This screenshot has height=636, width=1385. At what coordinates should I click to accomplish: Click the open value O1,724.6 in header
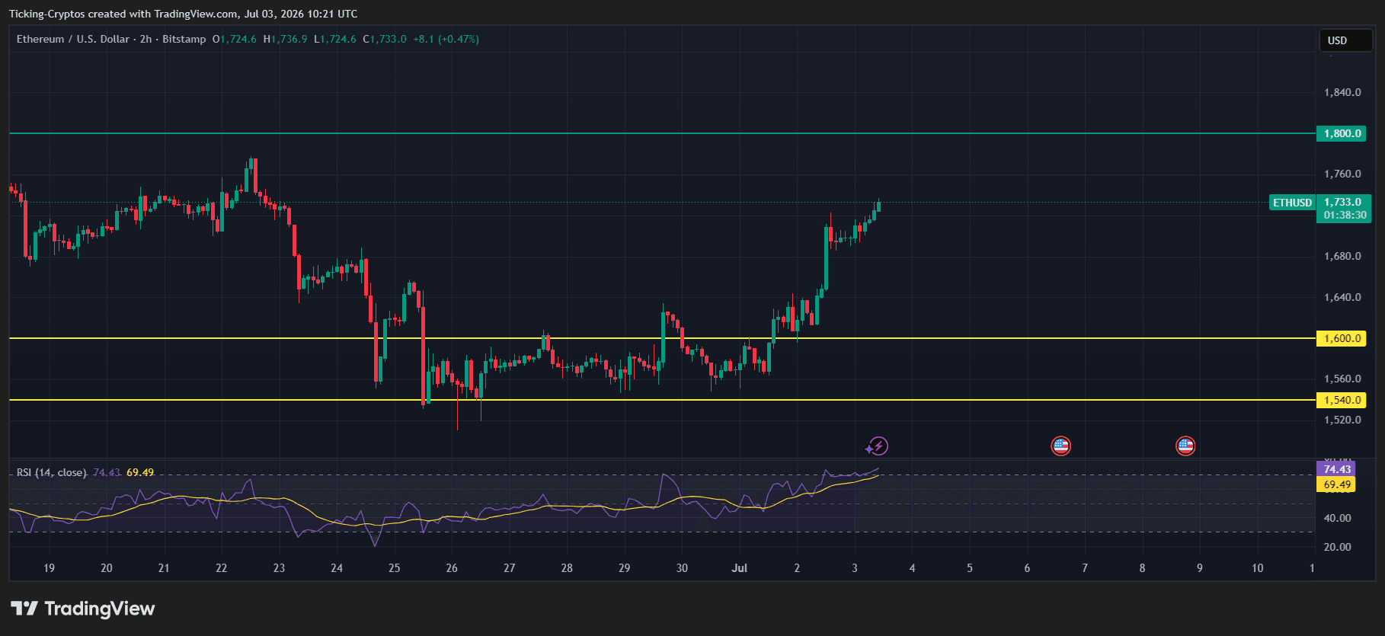(235, 39)
